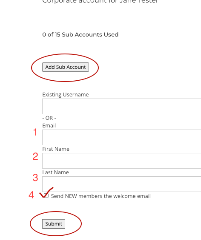Click the red number 3 annotation
Screen dimensions: 201x240
[35, 178]
